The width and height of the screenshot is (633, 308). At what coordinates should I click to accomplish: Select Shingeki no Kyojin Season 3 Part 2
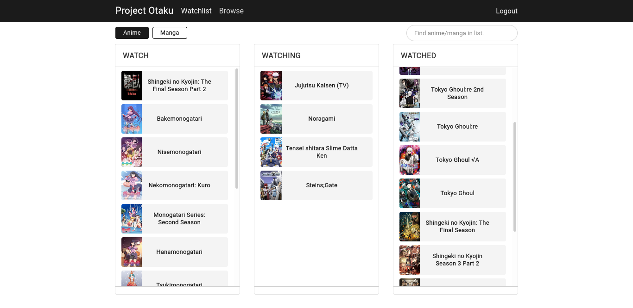(x=457, y=260)
